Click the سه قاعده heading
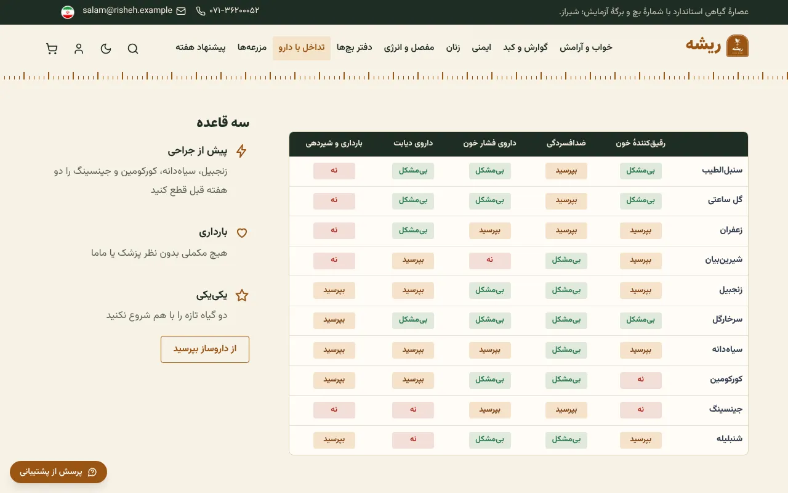788x493 pixels. (x=223, y=122)
